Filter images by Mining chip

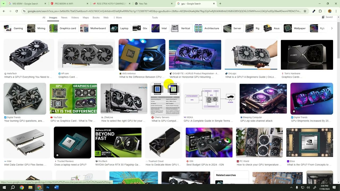(37, 28)
